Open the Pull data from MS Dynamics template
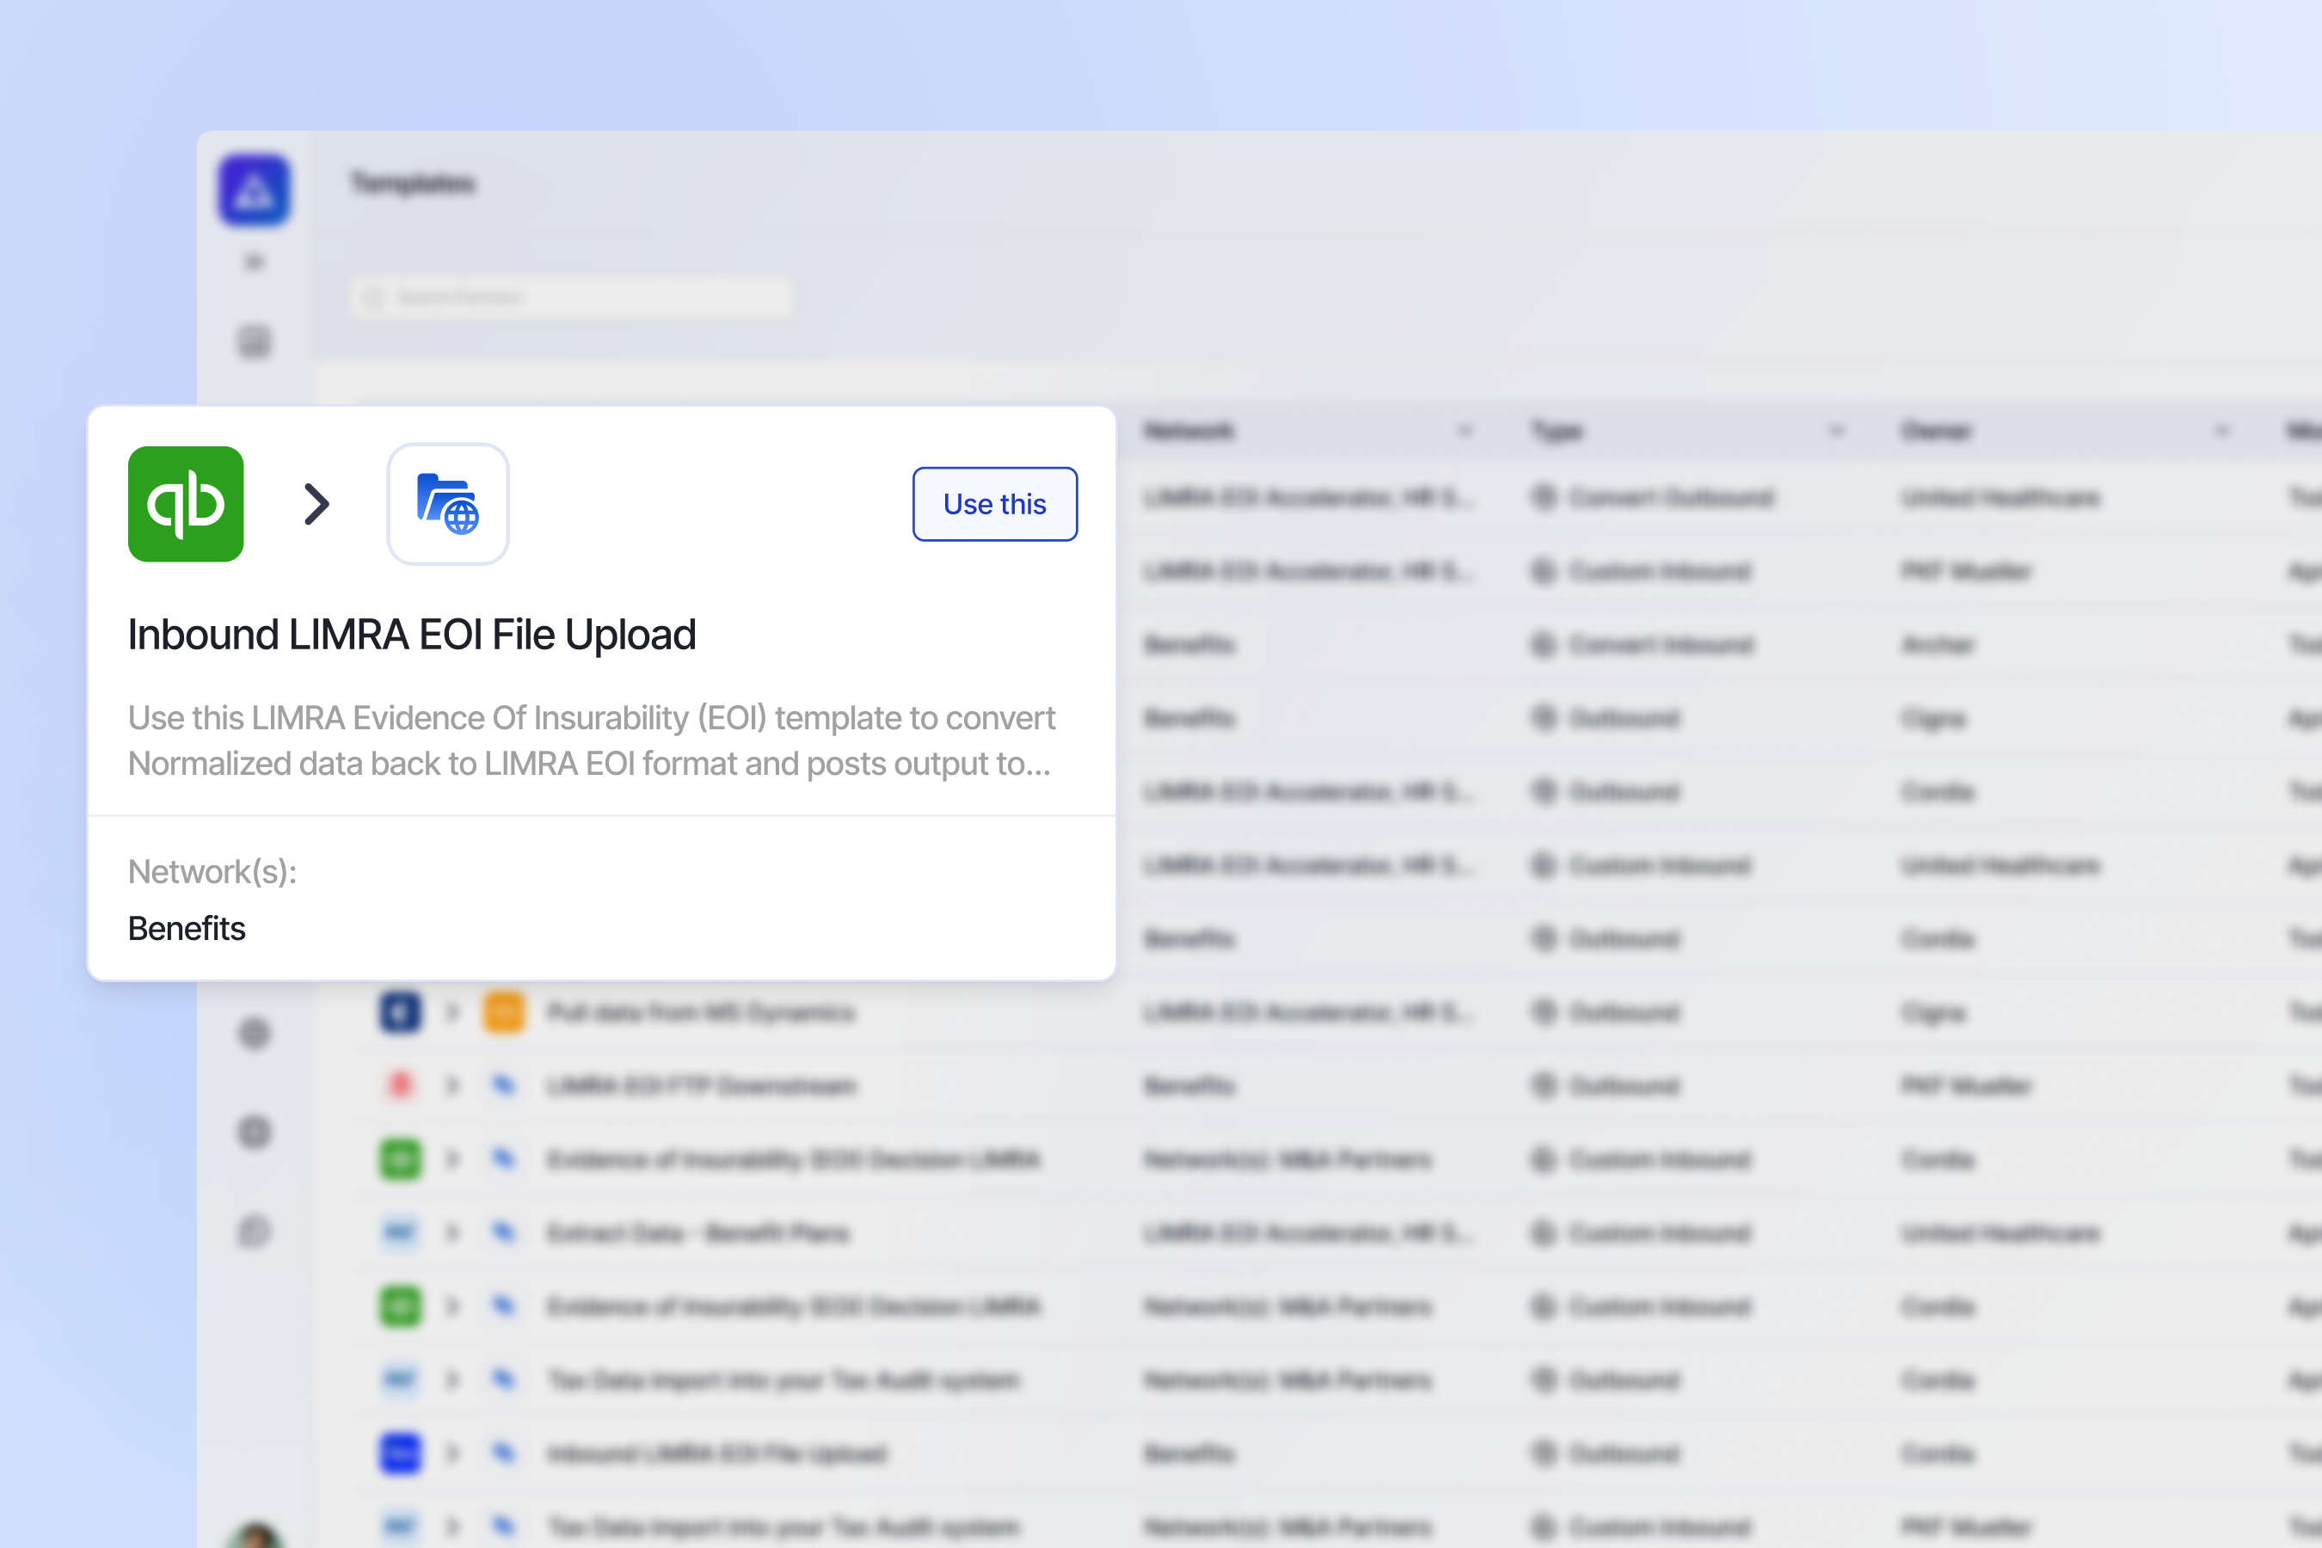The height and width of the screenshot is (1548, 2322). click(x=701, y=1012)
